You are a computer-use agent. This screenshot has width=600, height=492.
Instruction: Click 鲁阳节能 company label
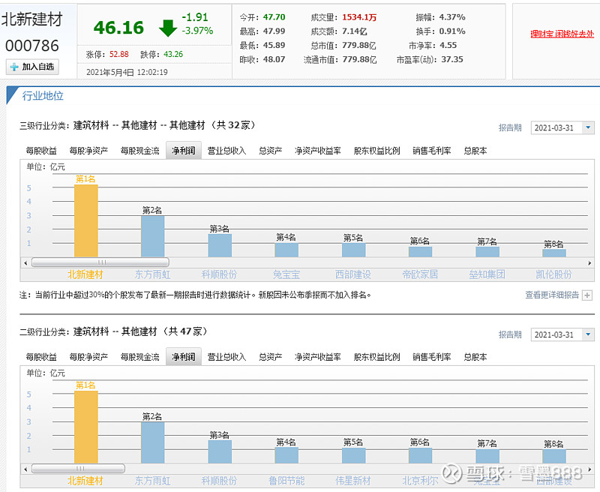[286, 481]
